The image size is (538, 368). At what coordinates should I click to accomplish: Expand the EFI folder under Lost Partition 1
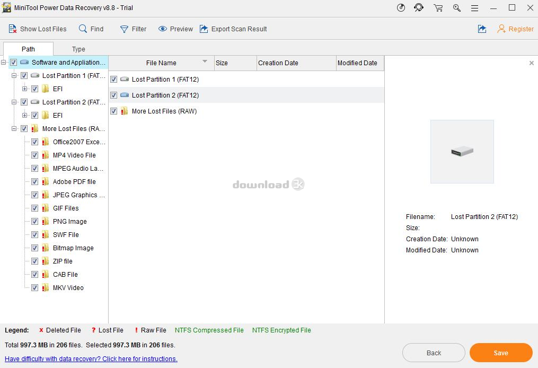tap(24, 89)
